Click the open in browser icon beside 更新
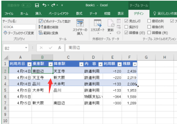The width and height of the screenshot is (177, 124). pyautogui.click(x=119, y=27)
